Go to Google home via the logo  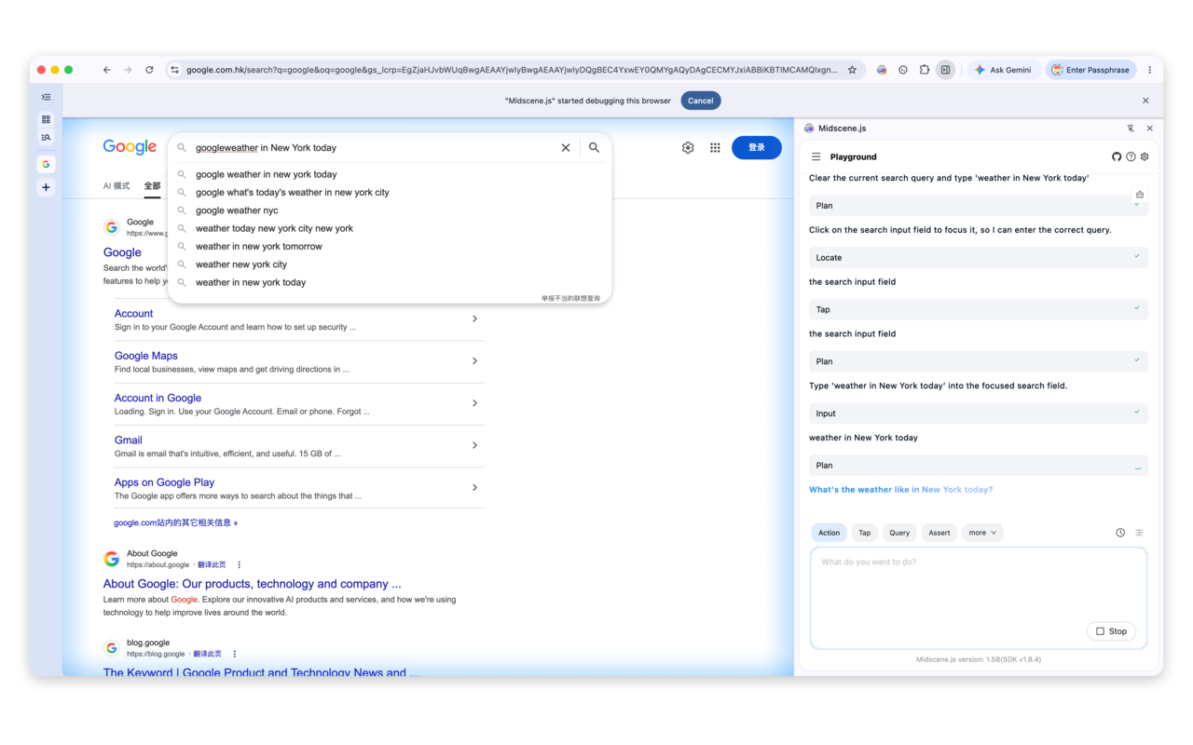pyautogui.click(x=130, y=147)
